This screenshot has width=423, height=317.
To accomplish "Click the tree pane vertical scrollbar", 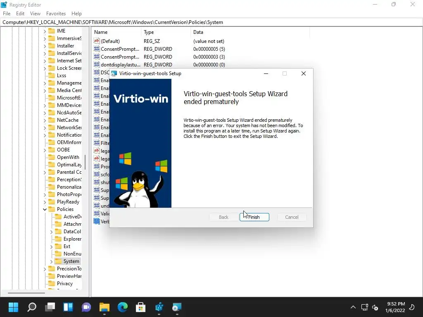I will tap(85, 162).
